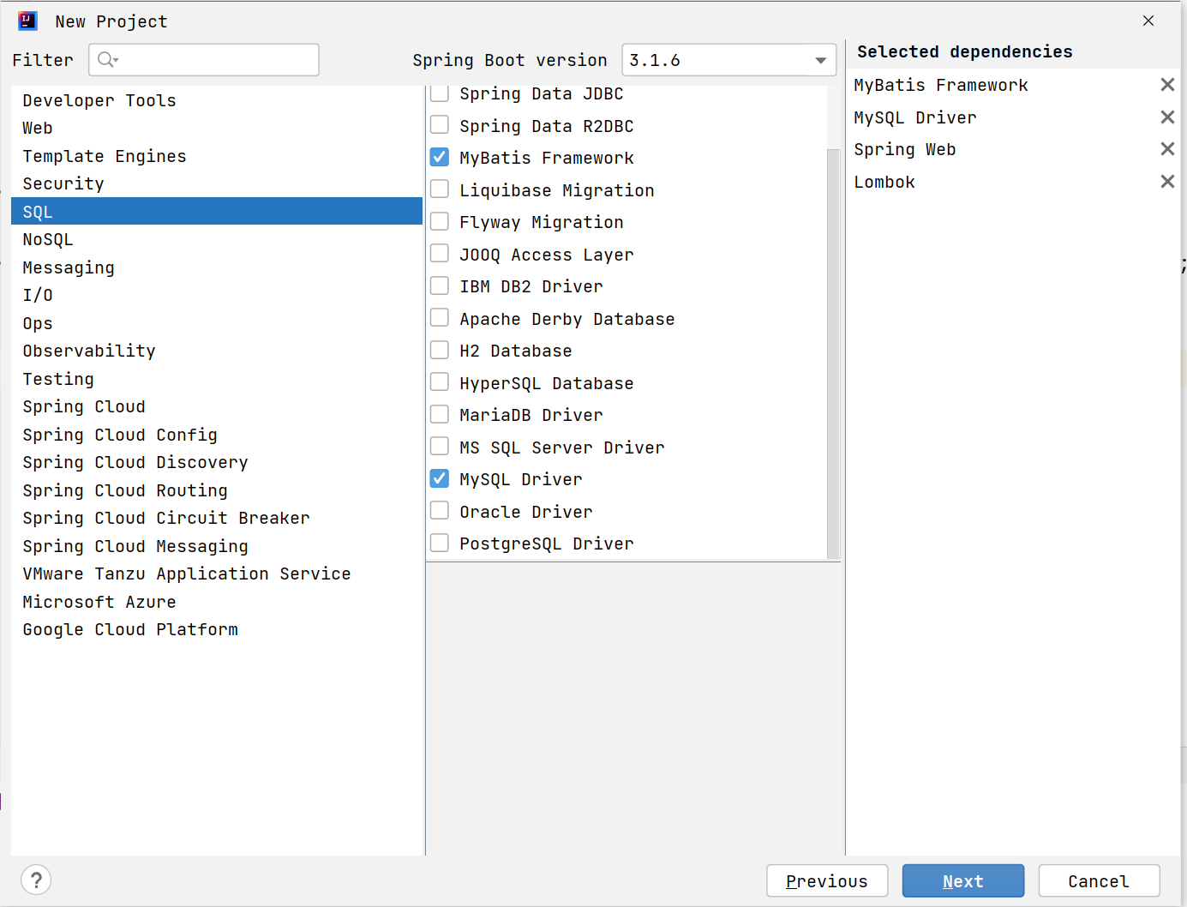Tick the H2 Database checkbox
This screenshot has width=1187, height=907.
pos(440,350)
